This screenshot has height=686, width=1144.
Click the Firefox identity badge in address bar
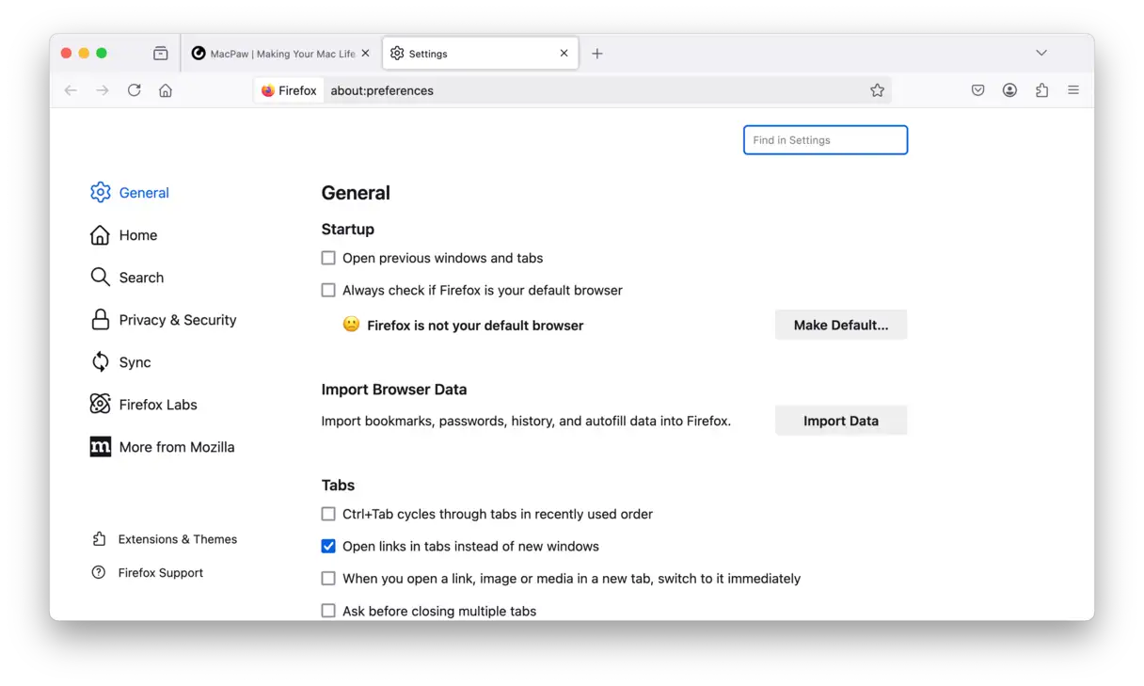click(289, 90)
